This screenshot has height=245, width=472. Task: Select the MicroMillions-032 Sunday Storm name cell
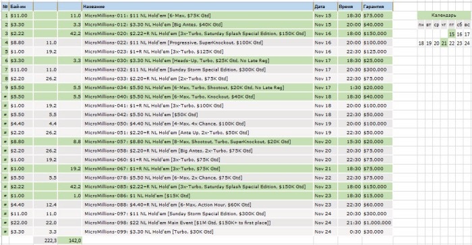pos(198,70)
